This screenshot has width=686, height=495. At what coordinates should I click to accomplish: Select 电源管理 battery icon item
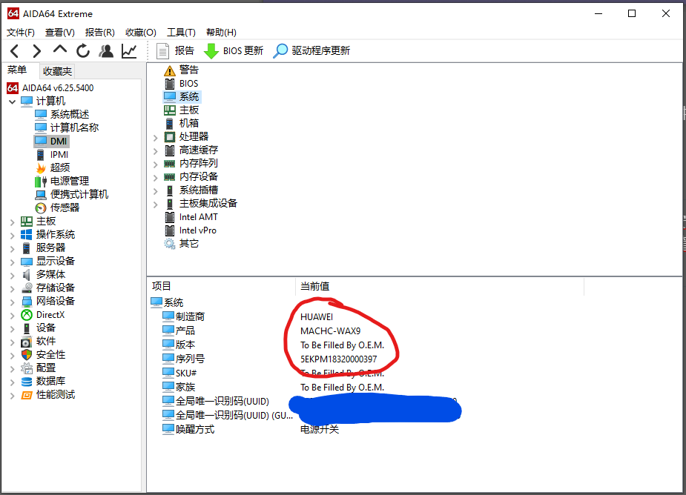[62, 181]
